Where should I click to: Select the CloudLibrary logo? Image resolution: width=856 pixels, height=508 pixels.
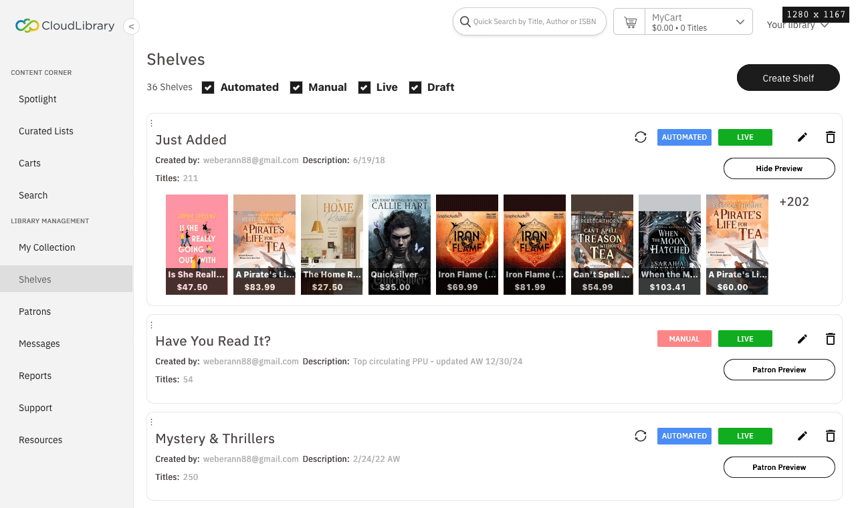tap(64, 25)
